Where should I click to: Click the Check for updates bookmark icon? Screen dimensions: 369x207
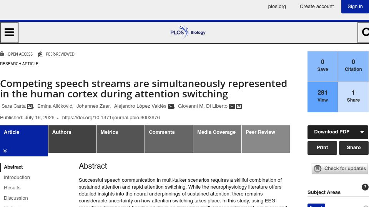click(x=317, y=169)
